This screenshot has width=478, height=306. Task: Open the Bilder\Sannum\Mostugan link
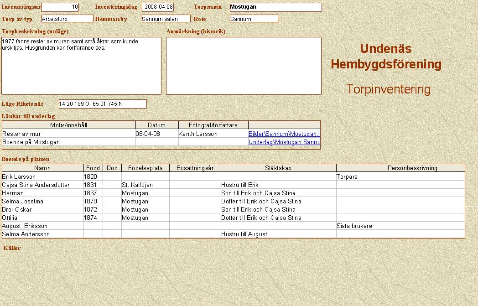(284, 134)
